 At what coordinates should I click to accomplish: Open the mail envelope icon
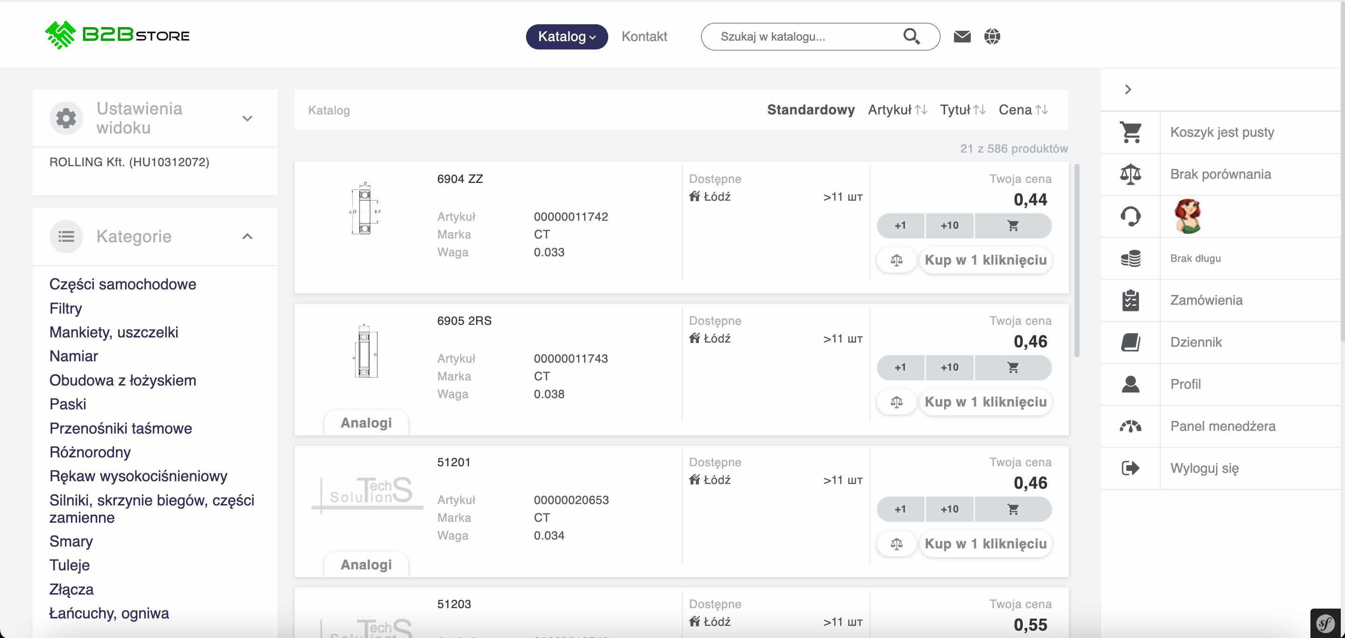point(962,36)
